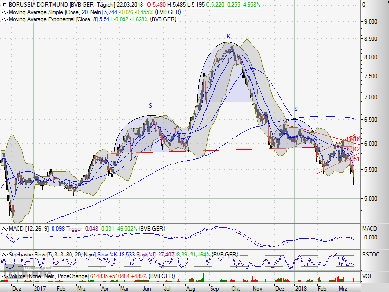Click the line icon before Moving Average Exponential
The height and width of the screenshot is (292, 389).
coord(5,19)
